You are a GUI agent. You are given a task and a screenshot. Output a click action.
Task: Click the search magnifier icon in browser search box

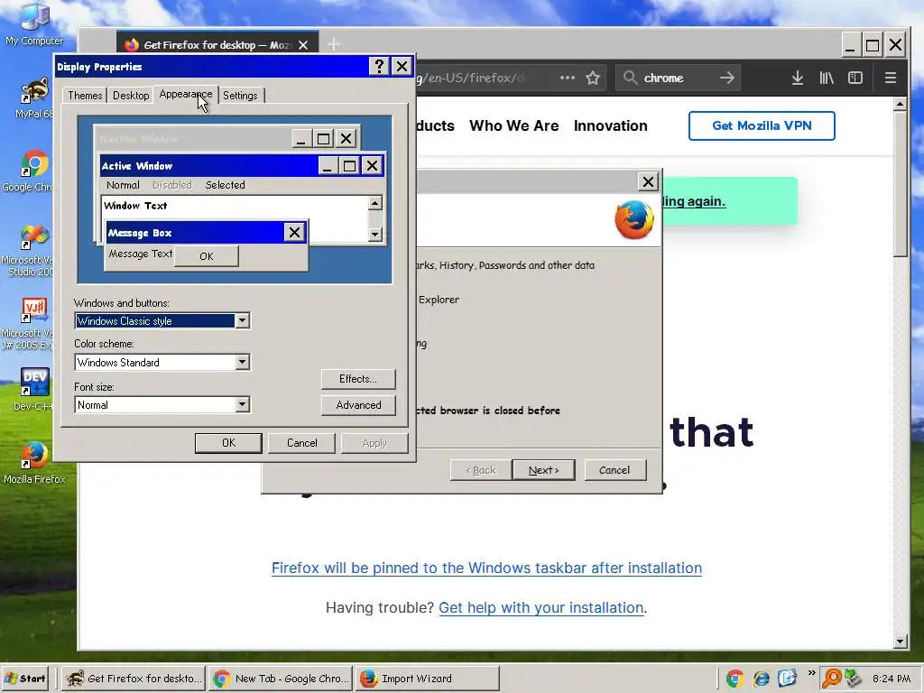click(630, 78)
